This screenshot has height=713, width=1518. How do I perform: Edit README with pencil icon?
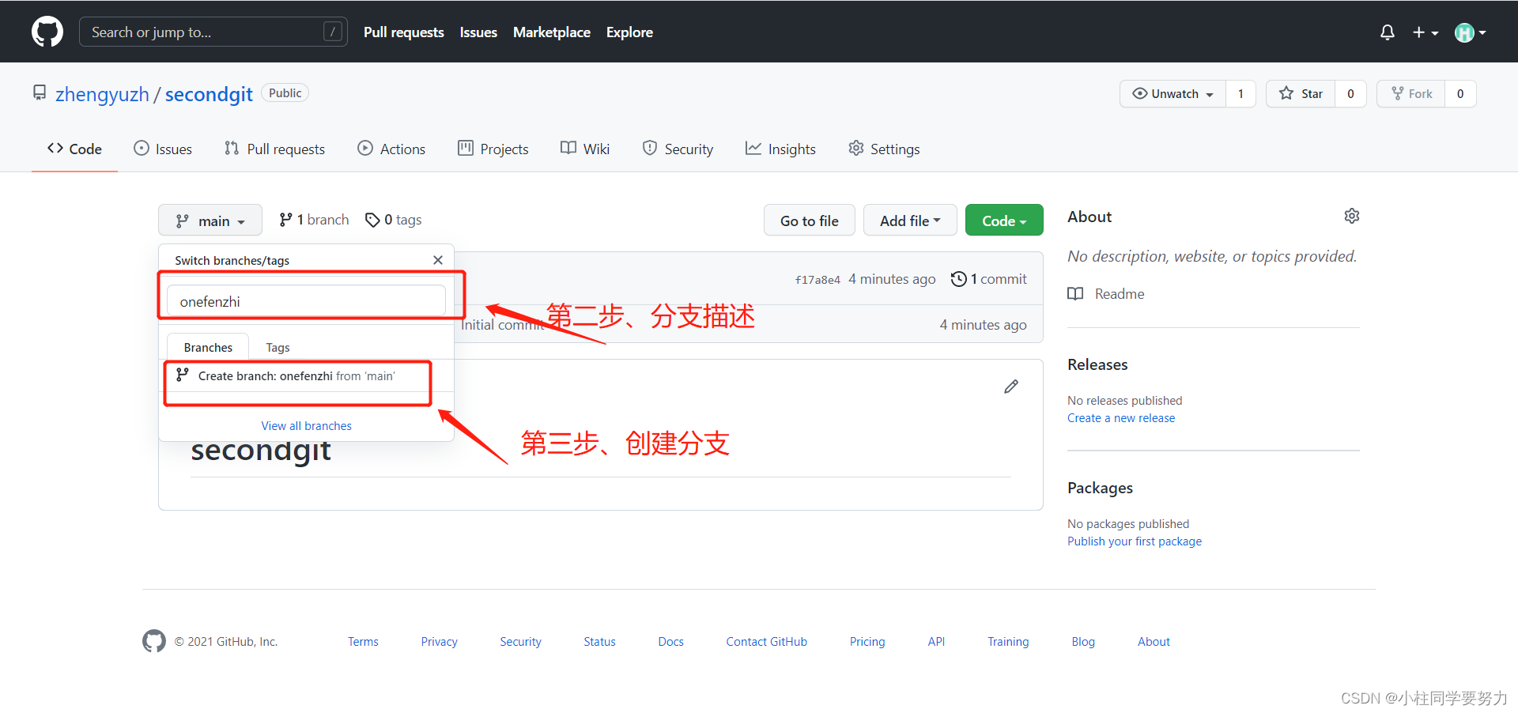[x=1011, y=387]
